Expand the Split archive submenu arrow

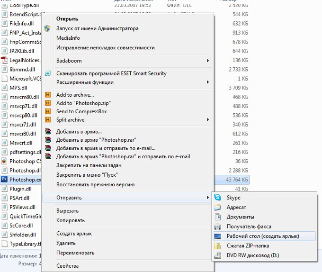pos(208,119)
